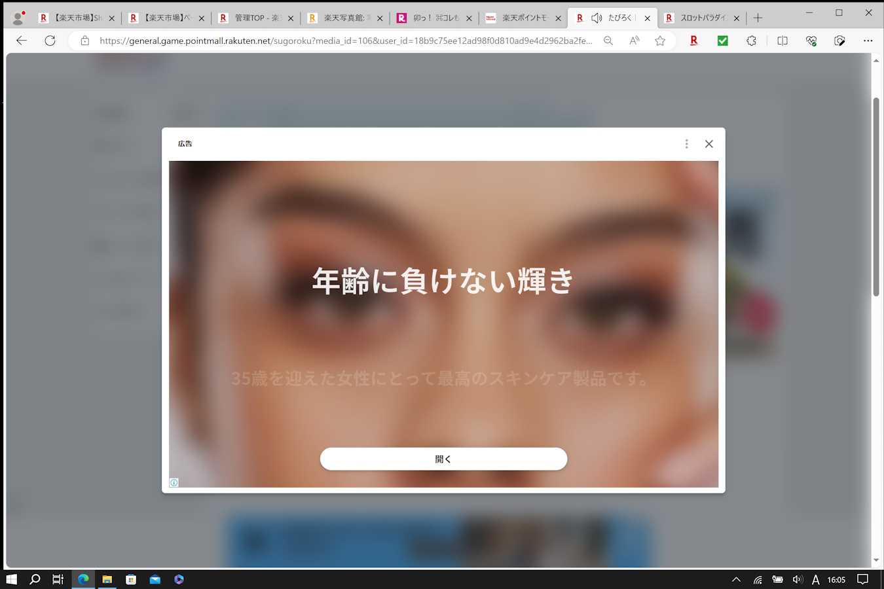Open a new browser tab
The width and height of the screenshot is (884, 589).
(758, 18)
